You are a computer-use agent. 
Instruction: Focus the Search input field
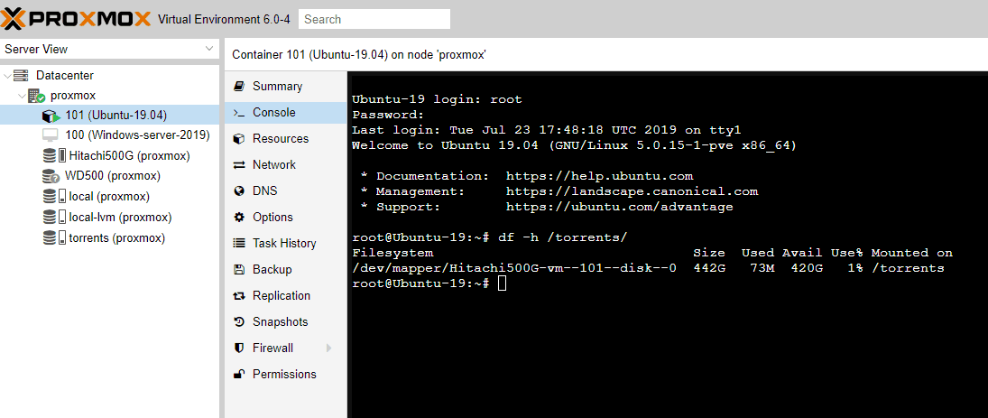coord(374,19)
